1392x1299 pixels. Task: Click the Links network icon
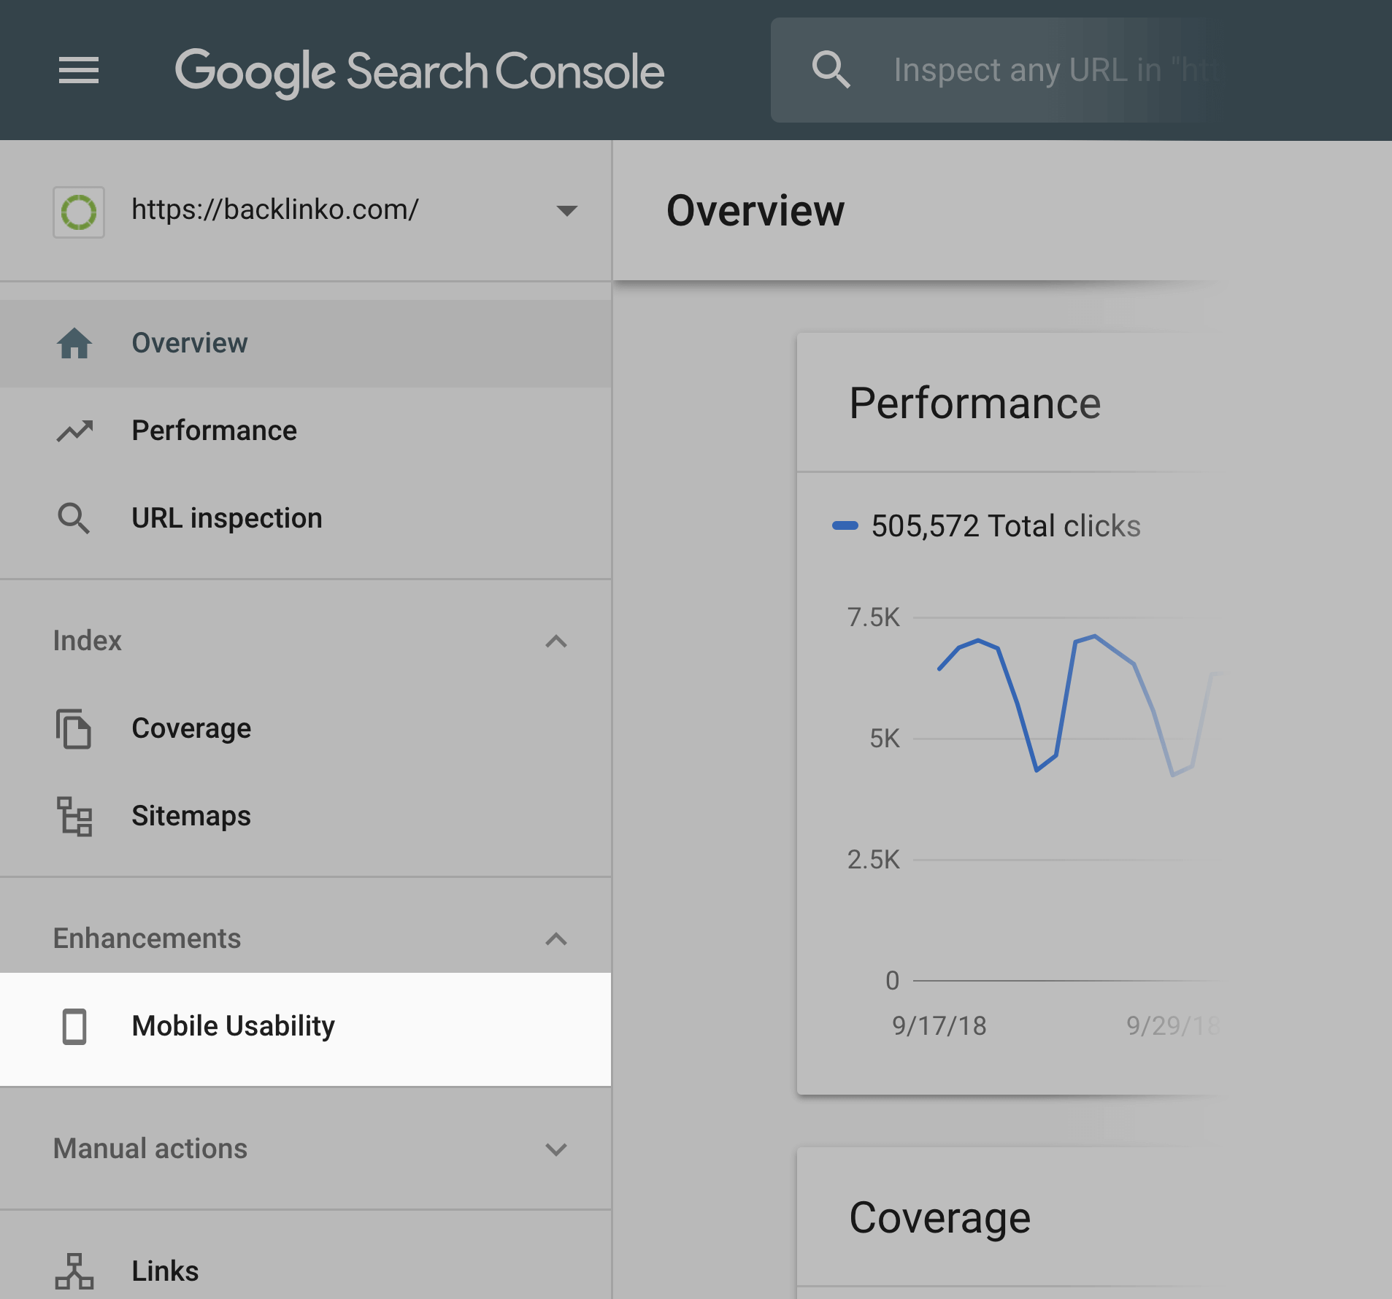click(x=74, y=1271)
